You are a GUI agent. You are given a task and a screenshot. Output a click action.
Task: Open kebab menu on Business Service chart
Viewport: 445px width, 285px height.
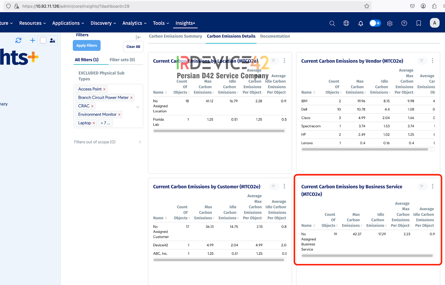(432, 186)
